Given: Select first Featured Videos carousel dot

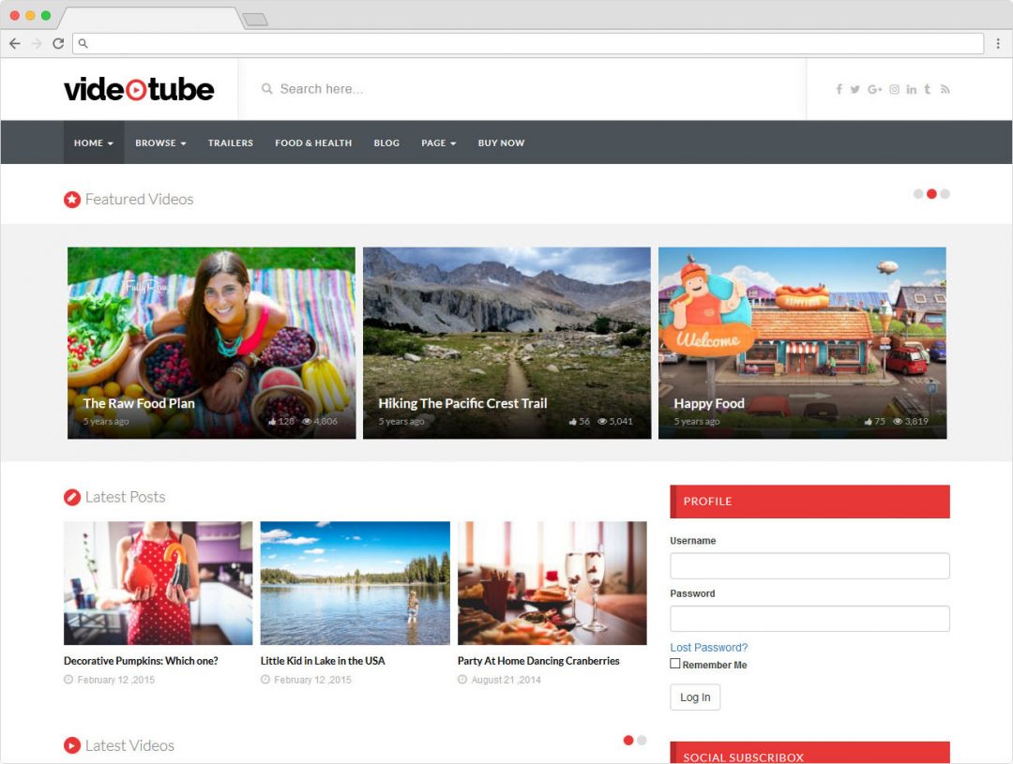Looking at the screenshot, I should pyautogui.click(x=918, y=194).
